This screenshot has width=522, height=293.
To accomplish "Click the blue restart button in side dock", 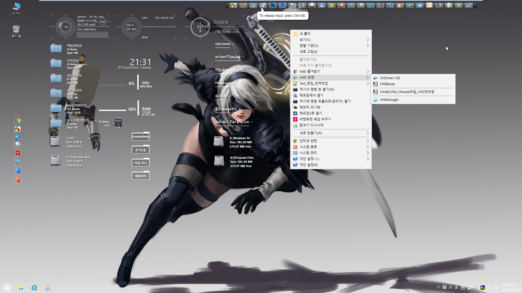I will 18,170.
